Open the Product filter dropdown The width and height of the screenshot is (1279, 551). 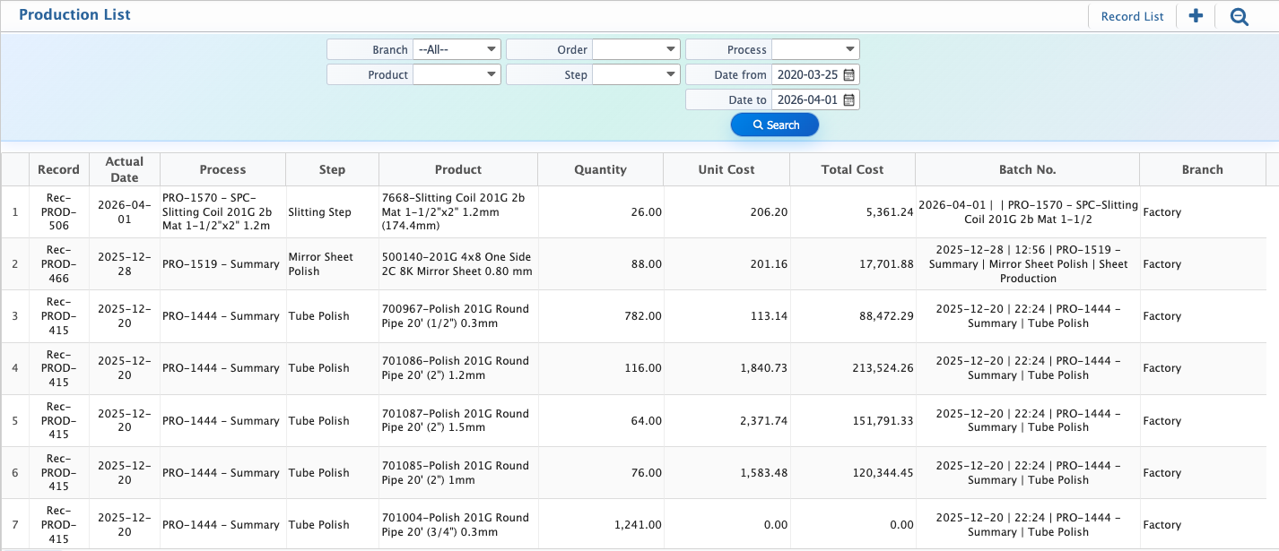pyautogui.click(x=457, y=75)
